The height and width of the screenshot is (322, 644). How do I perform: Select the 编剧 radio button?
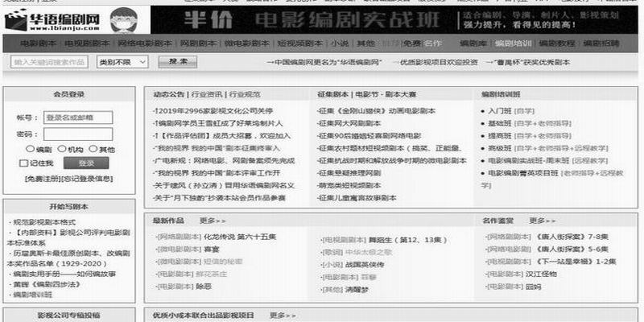pos(30,149)
